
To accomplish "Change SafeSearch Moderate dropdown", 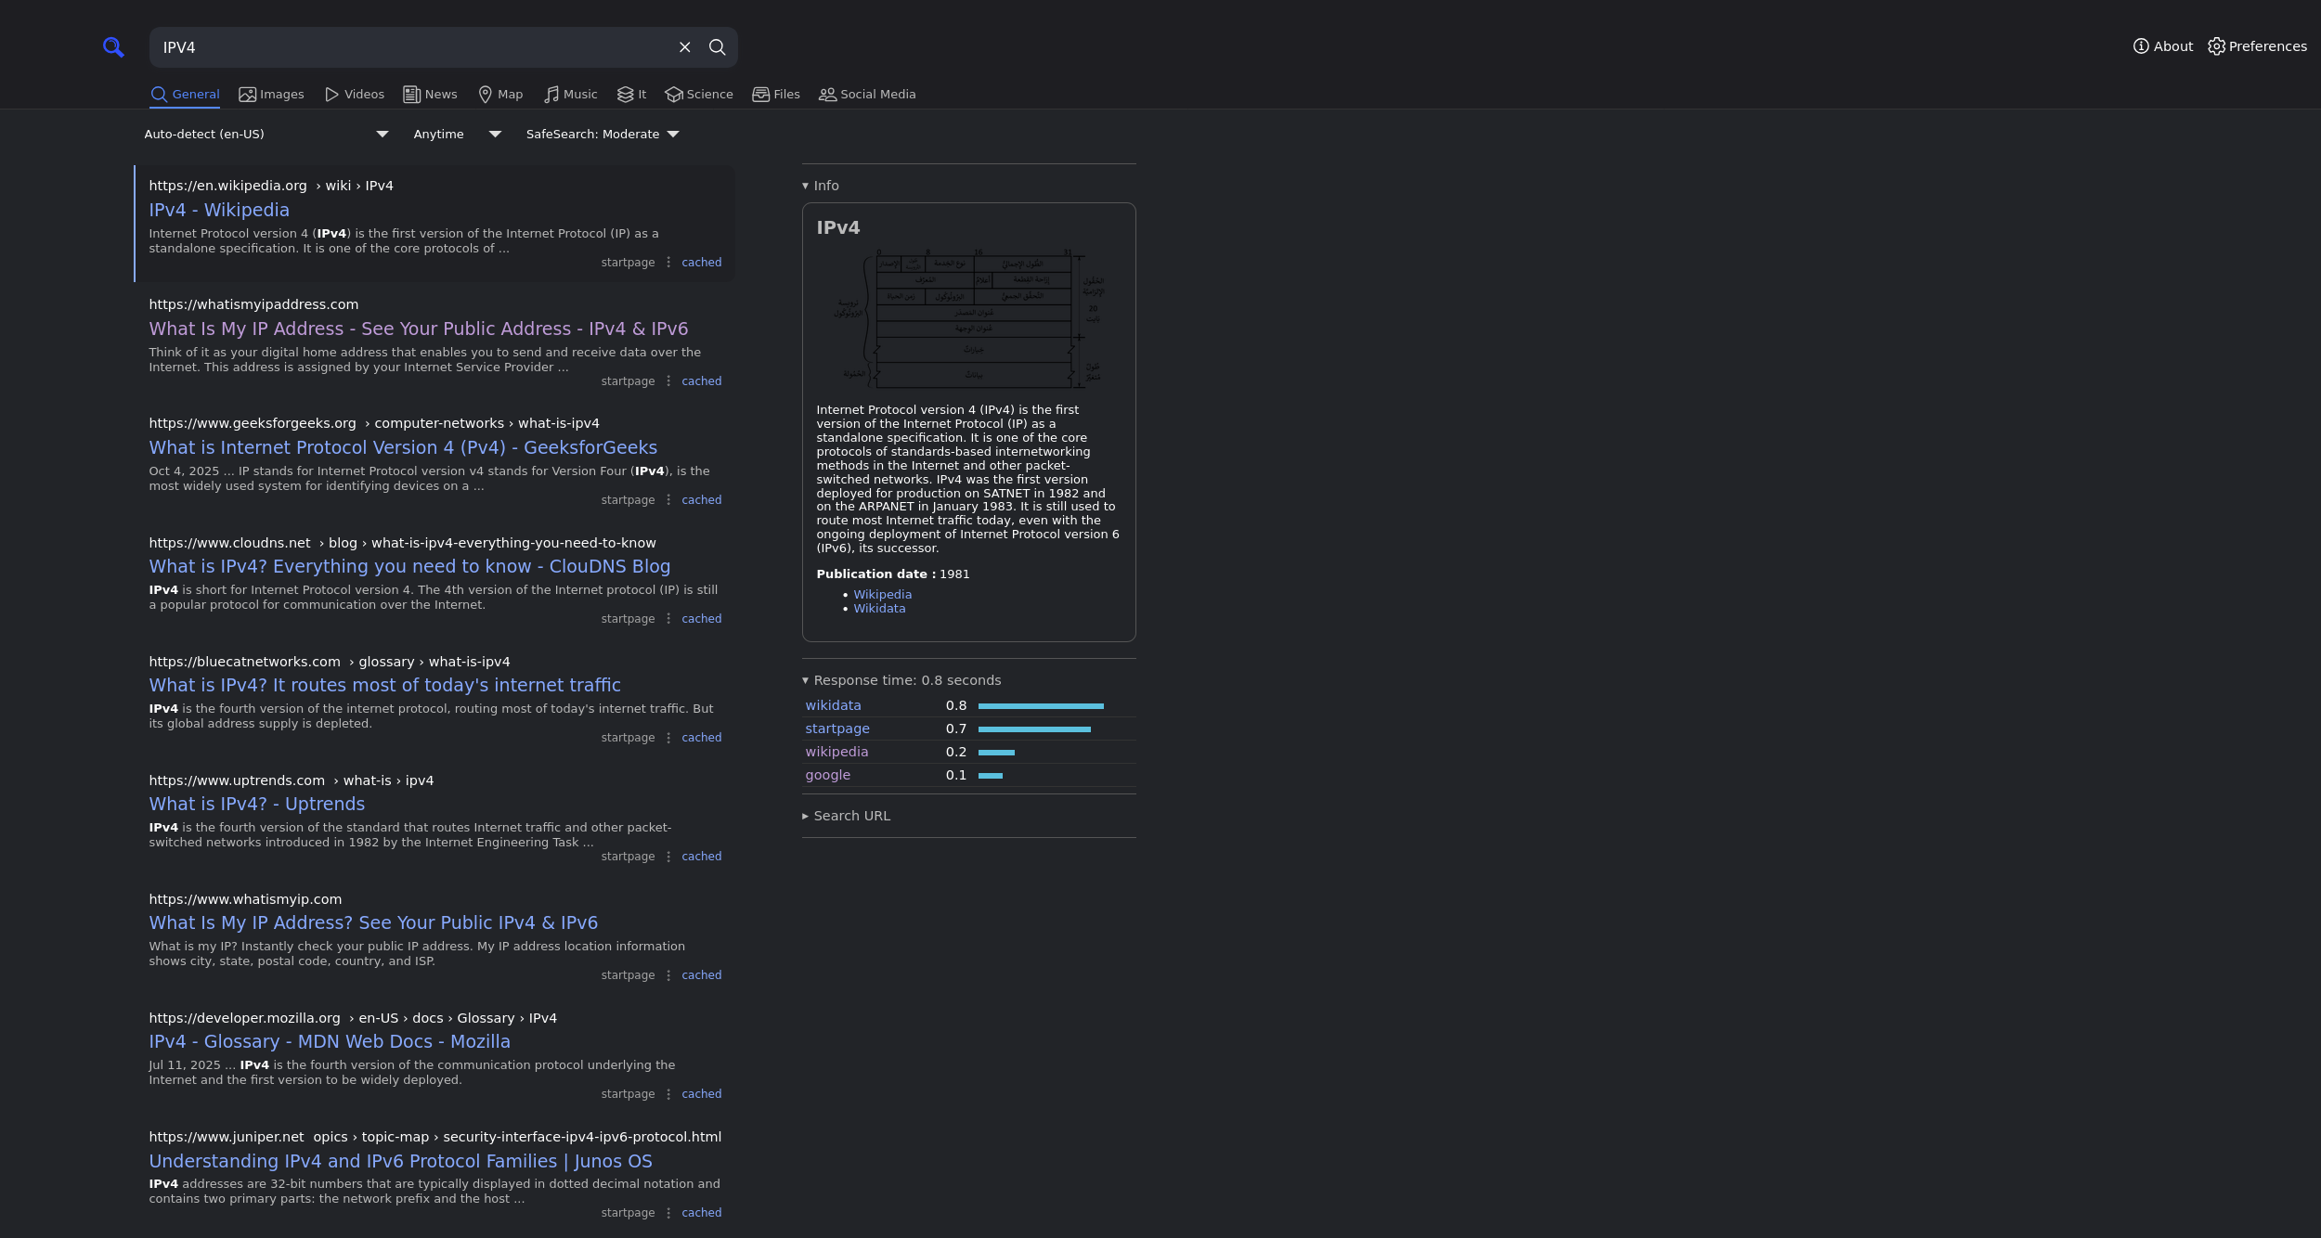I will (603, 135).
